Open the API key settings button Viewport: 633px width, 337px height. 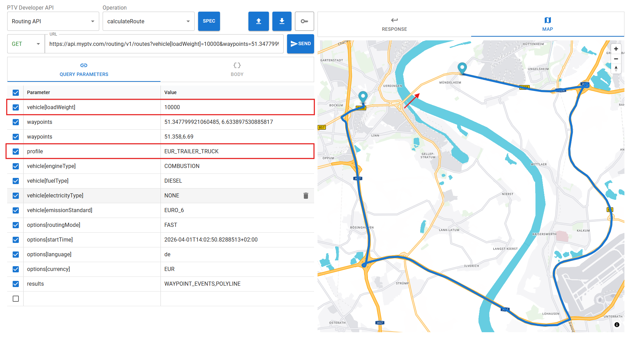[x=304, y=21]
